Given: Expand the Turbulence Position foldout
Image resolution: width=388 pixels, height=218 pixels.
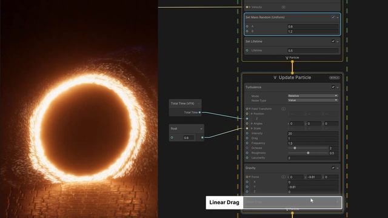Looking at the screenshot, I should (x=252, y=114).
